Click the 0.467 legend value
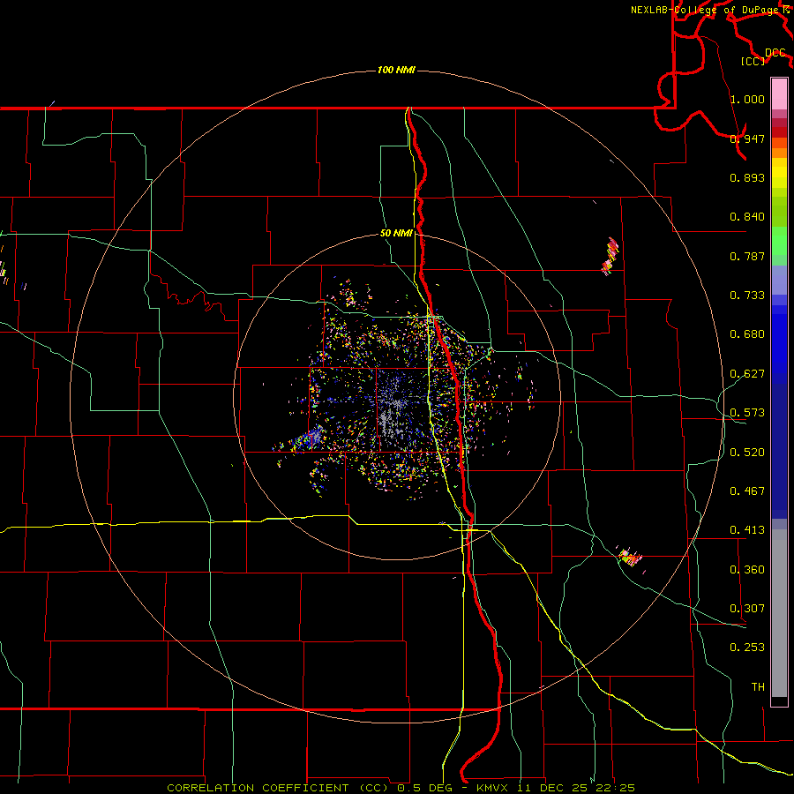 click(x=747, y=491)
